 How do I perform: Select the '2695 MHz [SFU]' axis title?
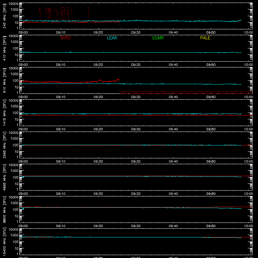pyautogui.click(x=4, y=145)
